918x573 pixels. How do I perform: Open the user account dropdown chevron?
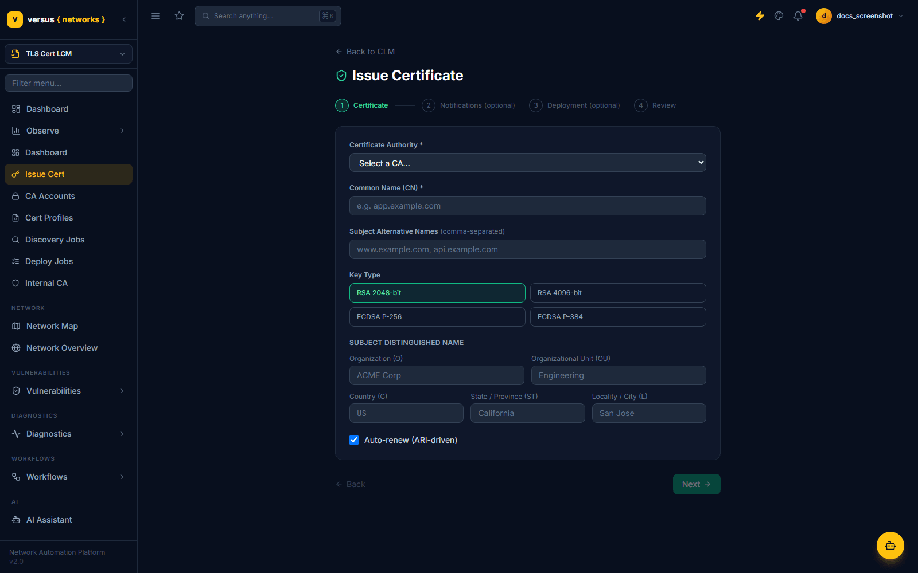901,16
